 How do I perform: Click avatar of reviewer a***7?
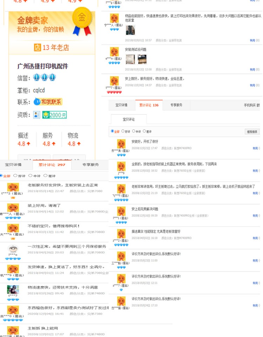tap(121, 278)
